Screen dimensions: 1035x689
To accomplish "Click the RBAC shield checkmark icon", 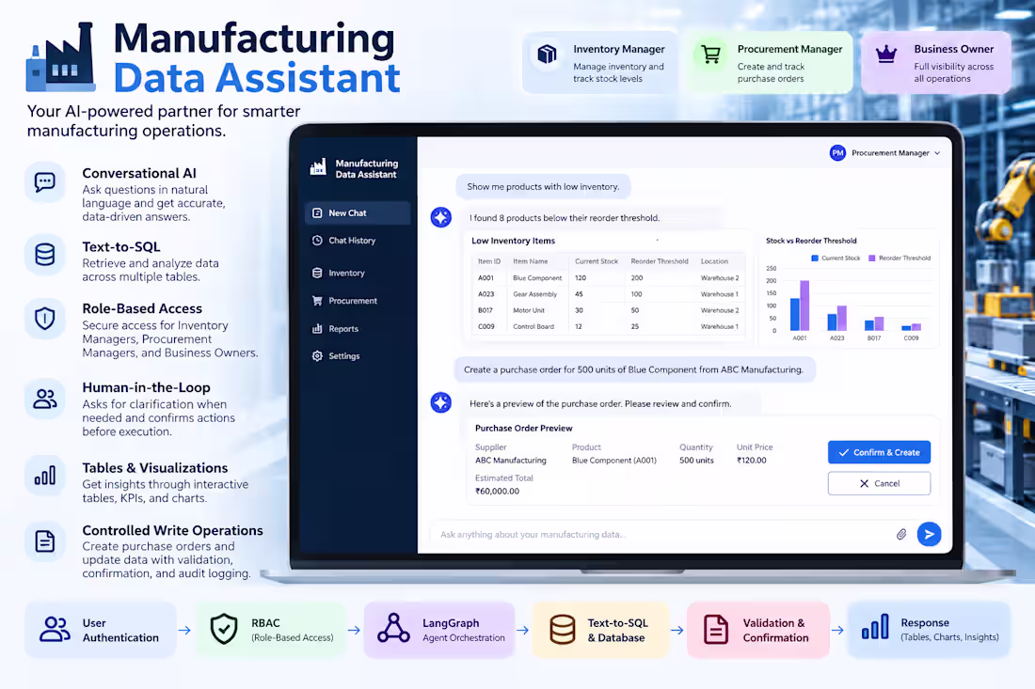I will pyautogui.click(x=224, y=629).
